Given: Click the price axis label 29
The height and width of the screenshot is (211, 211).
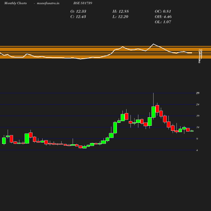Looking at the screenshot, I should click(x=197, y=93).
